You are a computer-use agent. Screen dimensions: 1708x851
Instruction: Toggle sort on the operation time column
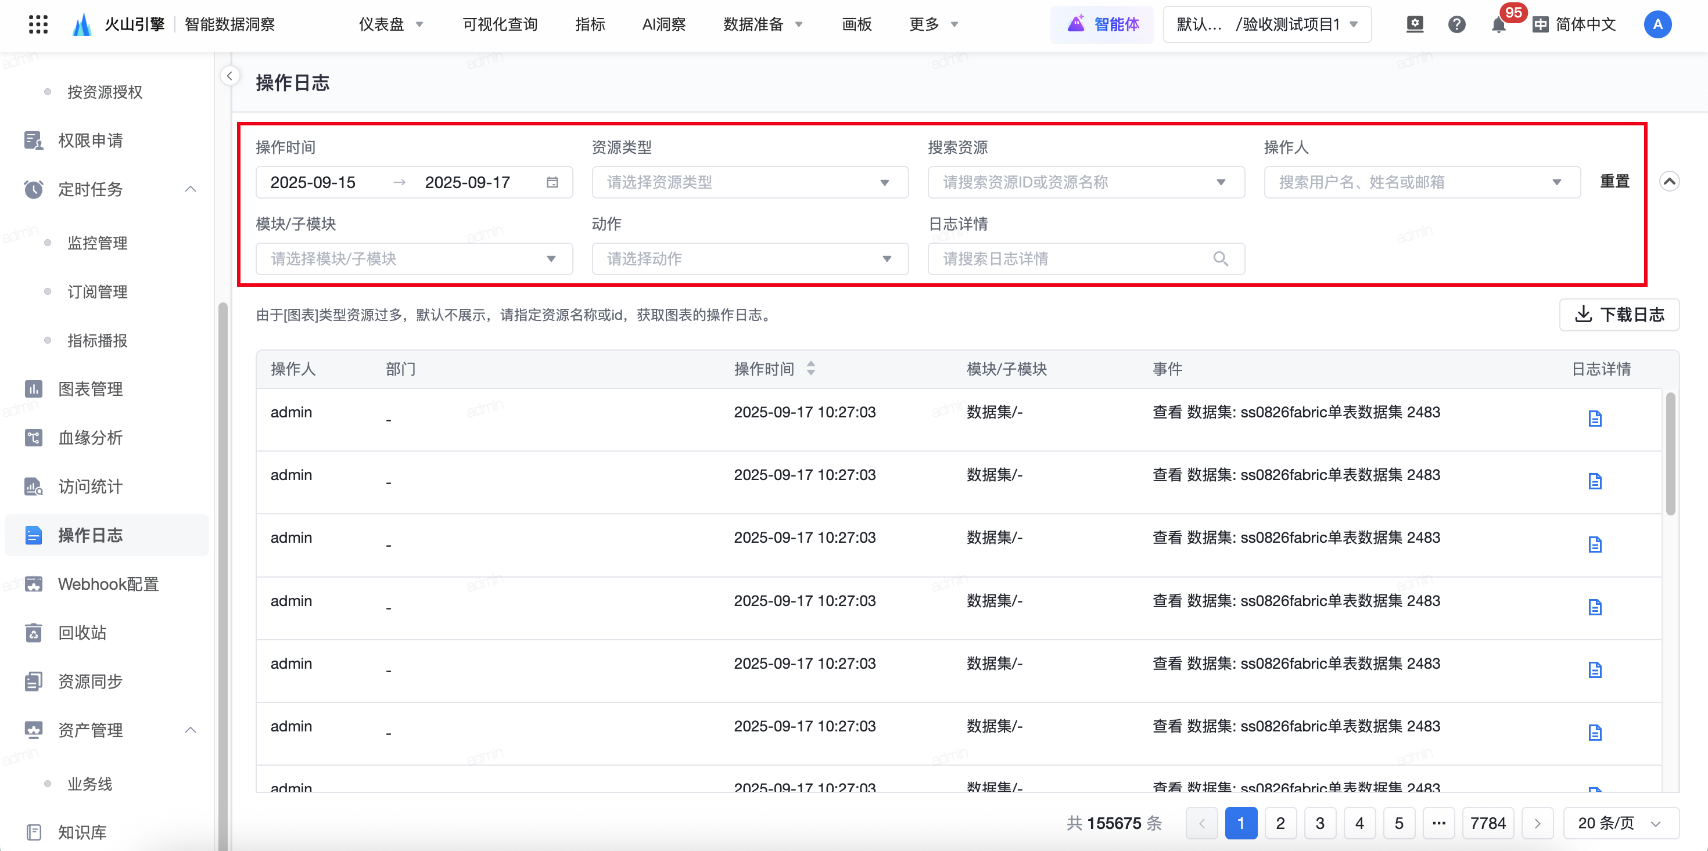click(810, 369)
